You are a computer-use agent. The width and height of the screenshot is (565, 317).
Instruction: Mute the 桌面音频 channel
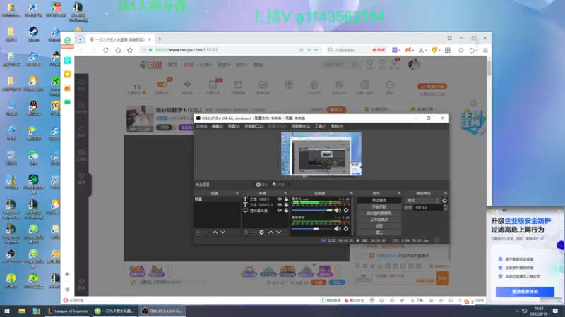click(x=338, y=228)
